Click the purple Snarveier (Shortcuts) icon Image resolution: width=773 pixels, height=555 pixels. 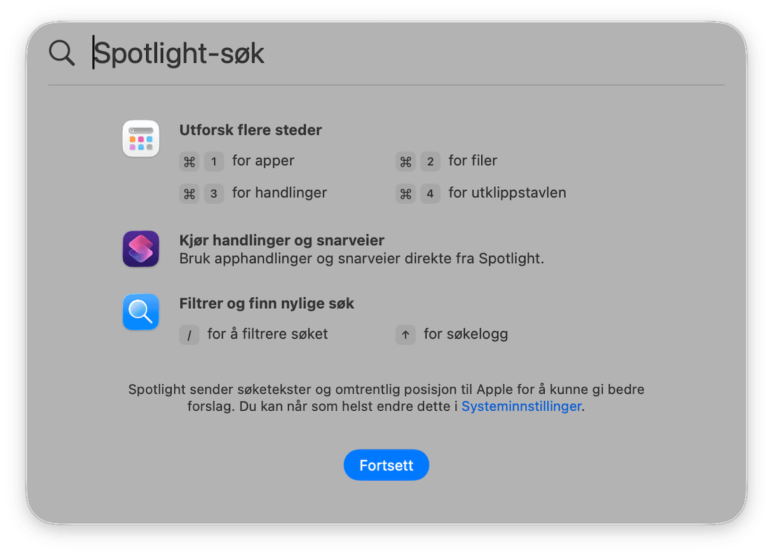click(x=140, y=249)
